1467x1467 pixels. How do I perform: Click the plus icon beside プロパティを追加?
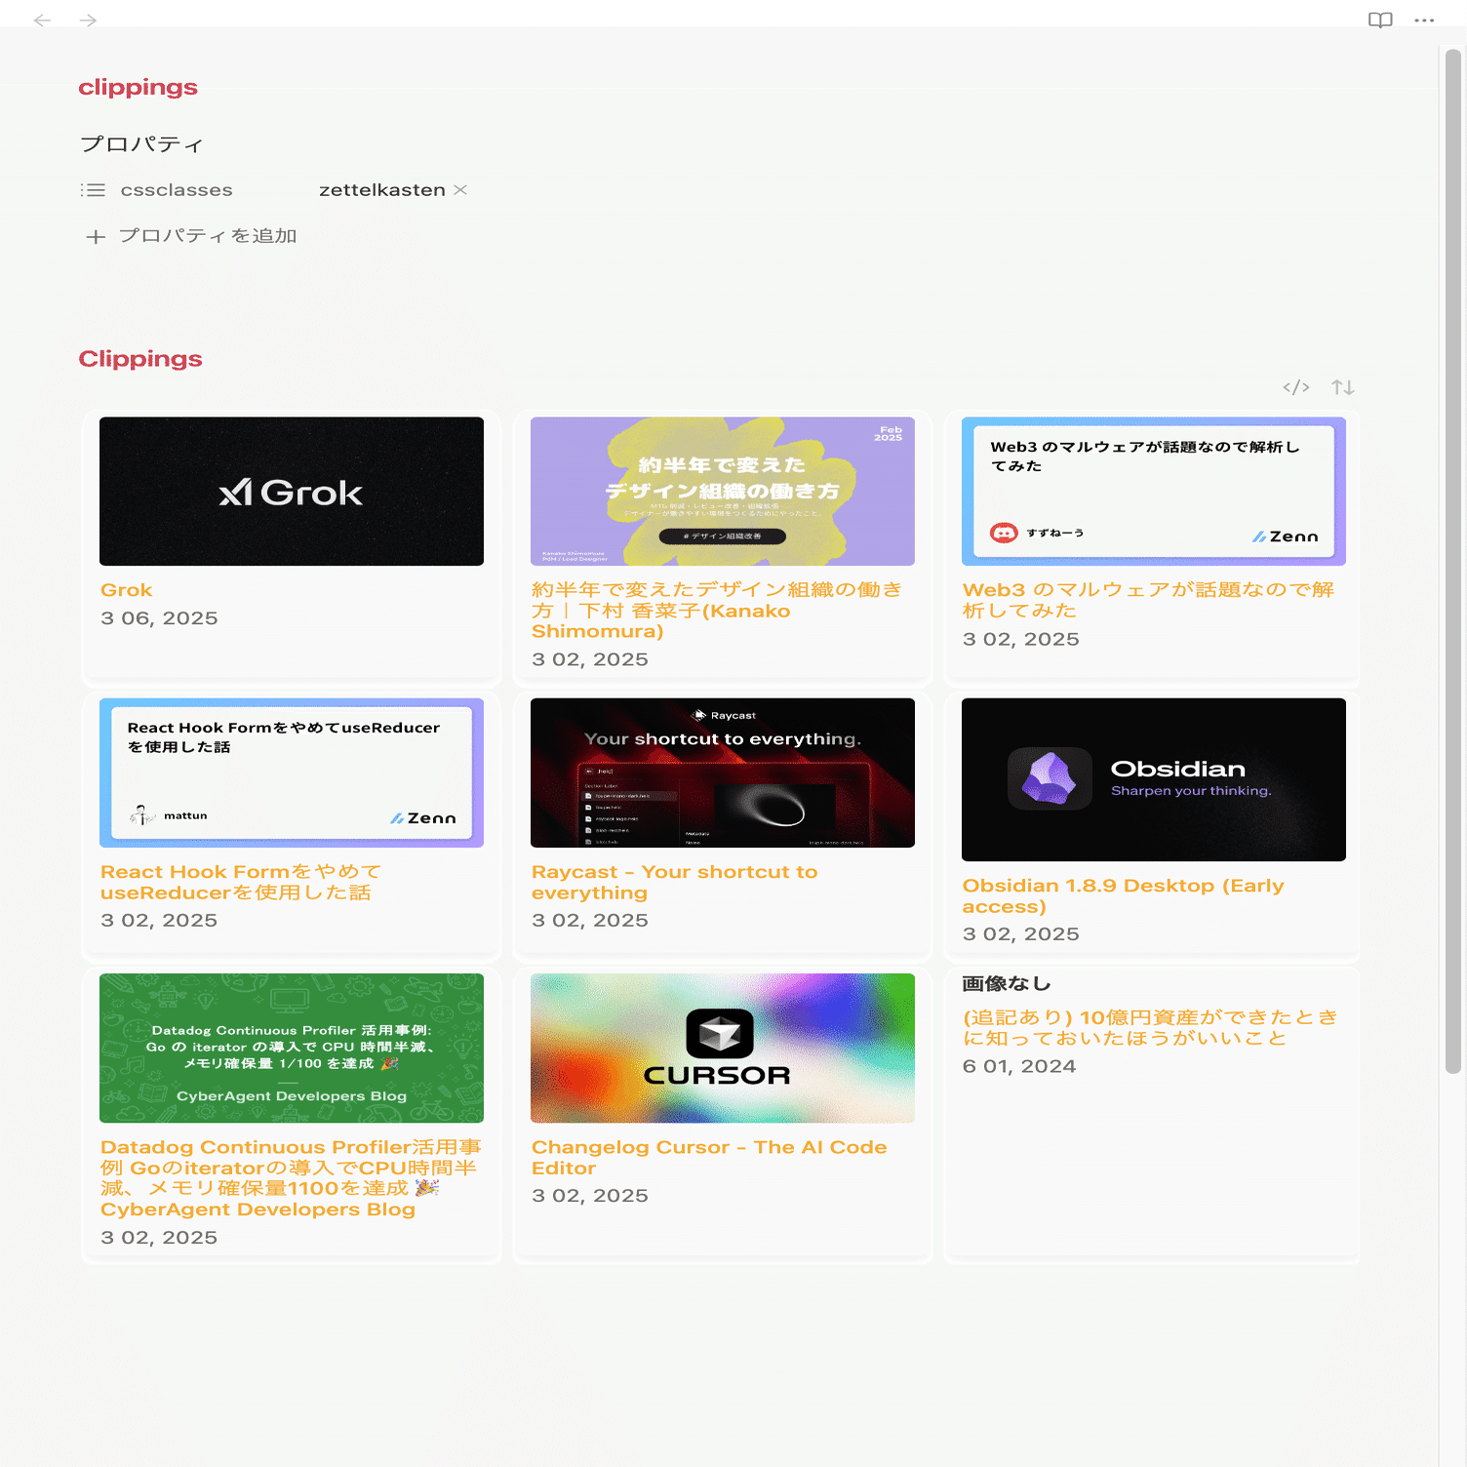click(96, 237)
